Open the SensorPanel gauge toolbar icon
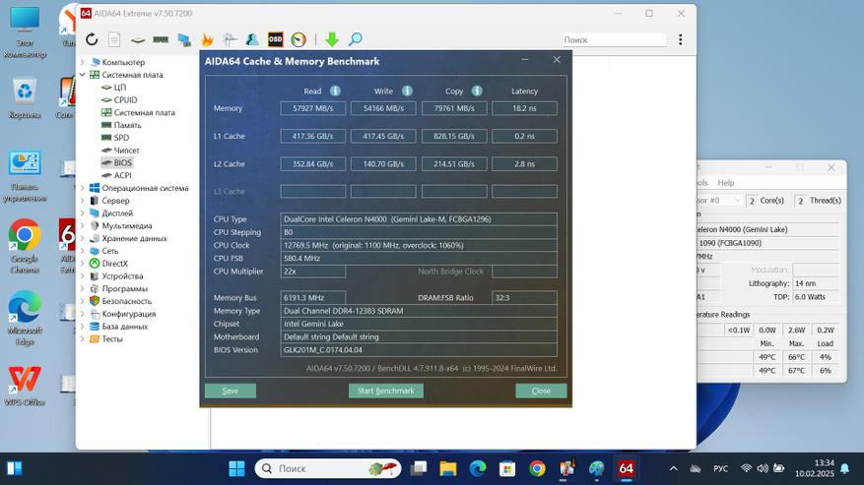Screen dimensions: 864x485 [x=299, y=39]
